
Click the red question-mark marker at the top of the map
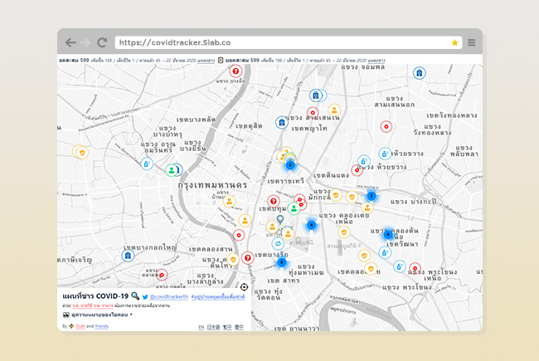pyautogui.click(x=236, y=71)
